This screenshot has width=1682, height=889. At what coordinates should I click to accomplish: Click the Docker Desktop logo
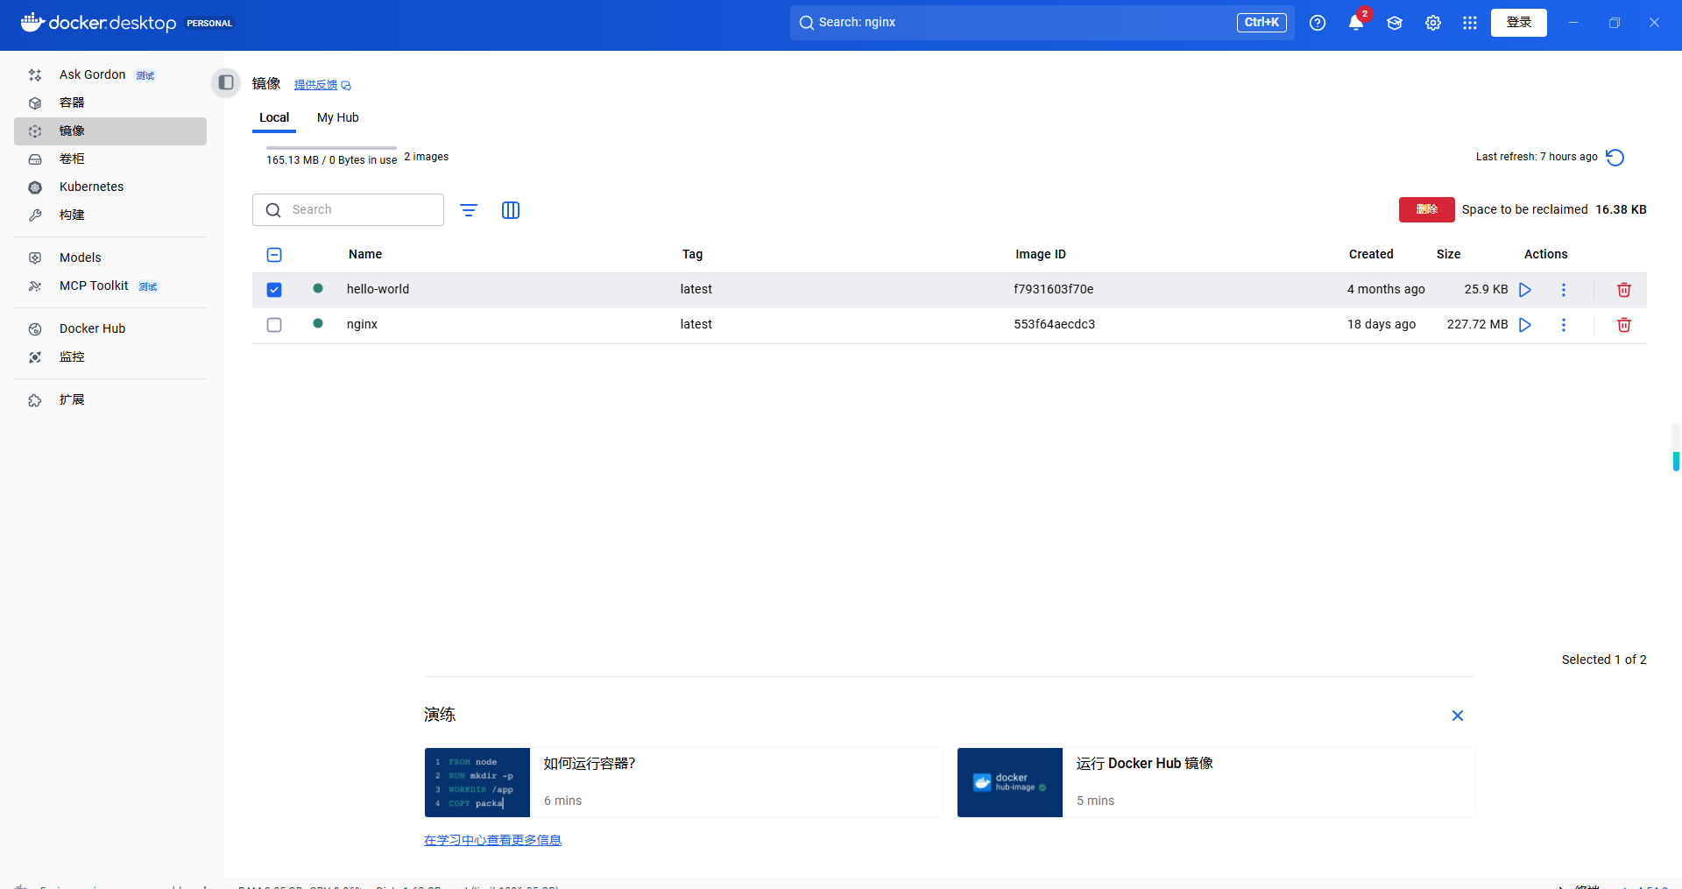coord(98,23)
